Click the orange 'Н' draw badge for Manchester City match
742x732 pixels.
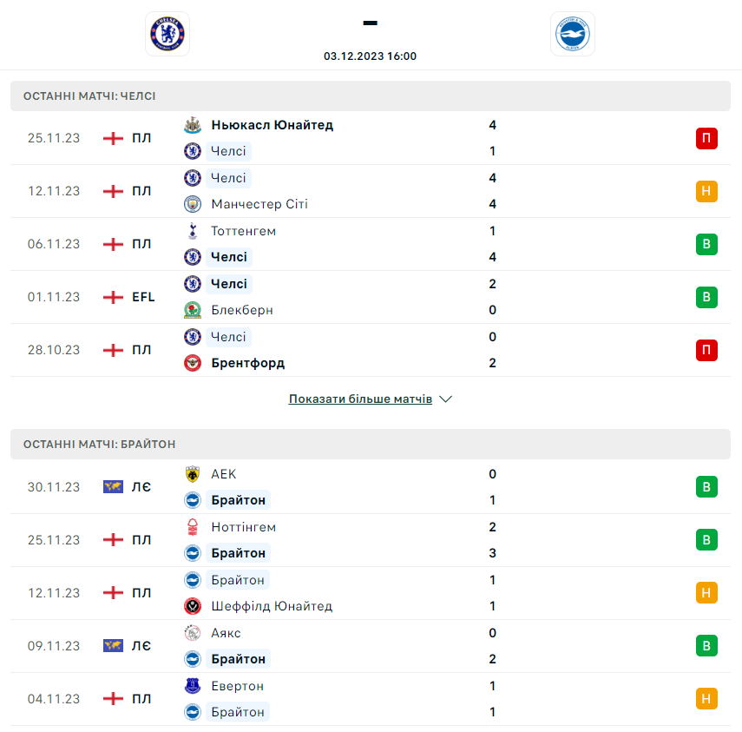coord(706,191)
